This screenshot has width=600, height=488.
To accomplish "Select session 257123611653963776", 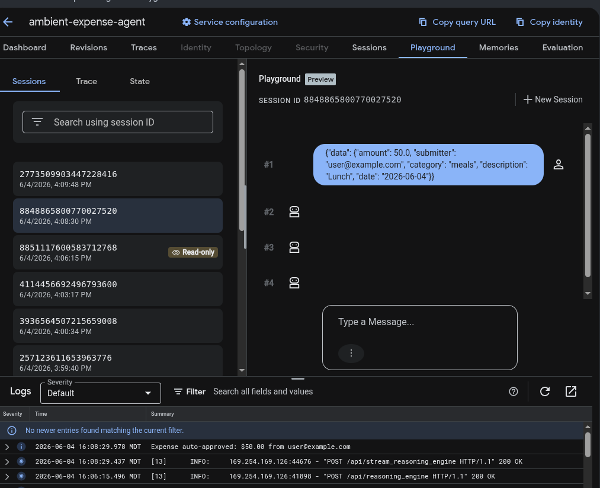I will pos(118,361).
